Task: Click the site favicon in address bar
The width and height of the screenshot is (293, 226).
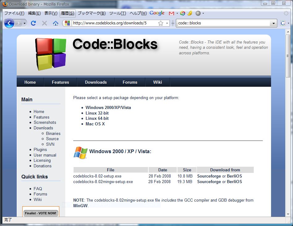Action: coord(67,23)
